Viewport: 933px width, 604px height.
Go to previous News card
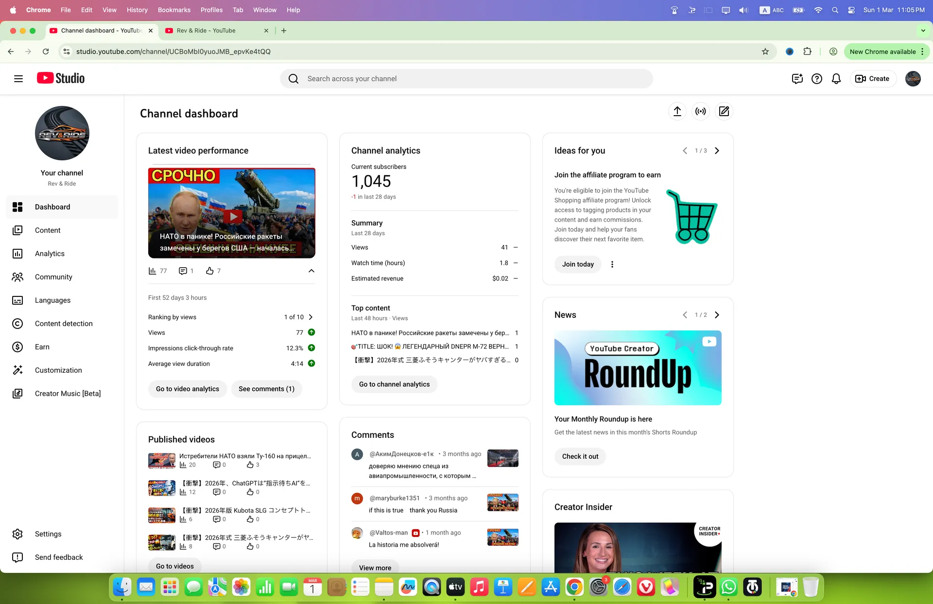pyautogui.click(x=685, y=315)
